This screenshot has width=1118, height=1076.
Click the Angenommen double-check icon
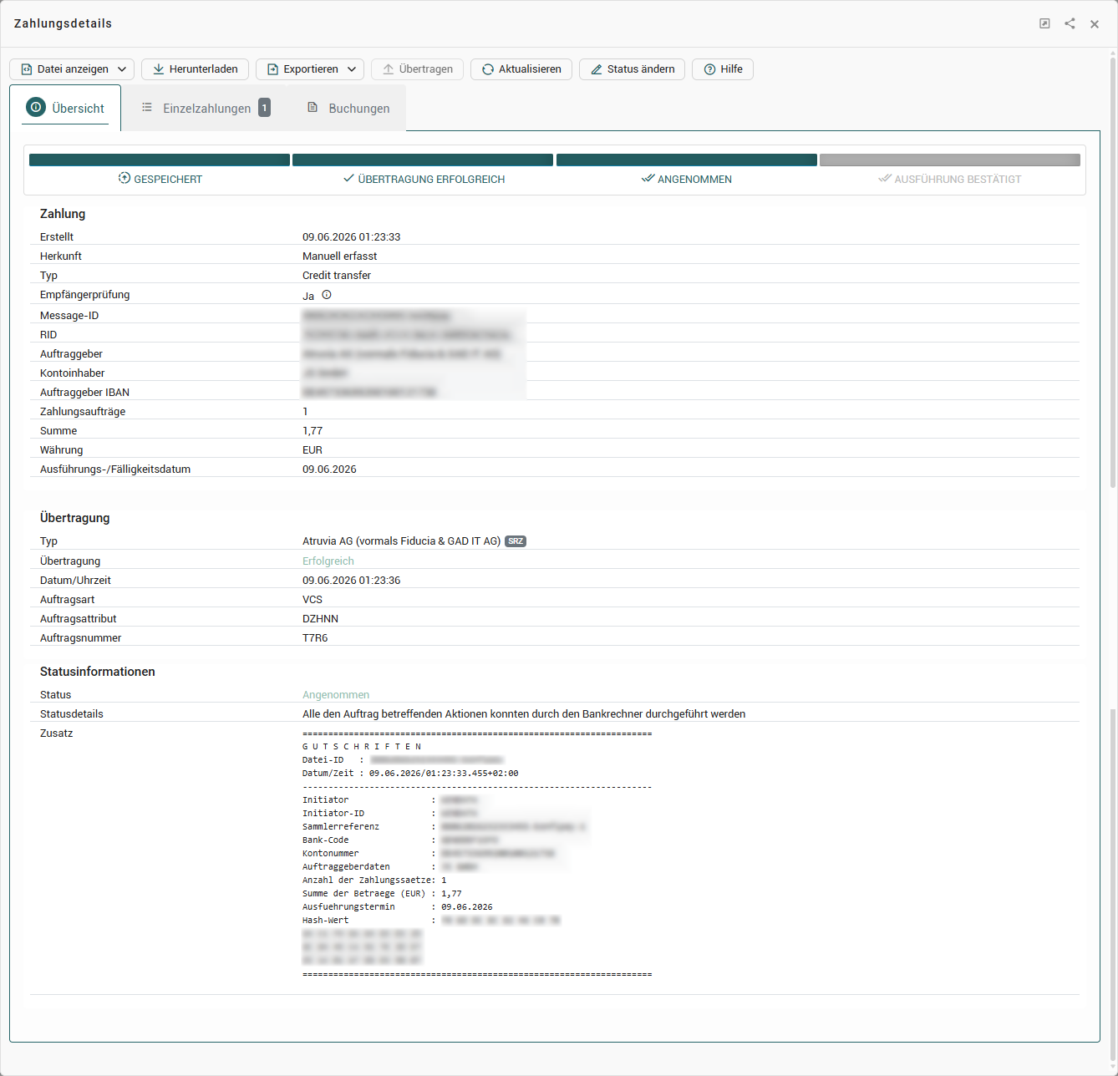tap(648, 179)
